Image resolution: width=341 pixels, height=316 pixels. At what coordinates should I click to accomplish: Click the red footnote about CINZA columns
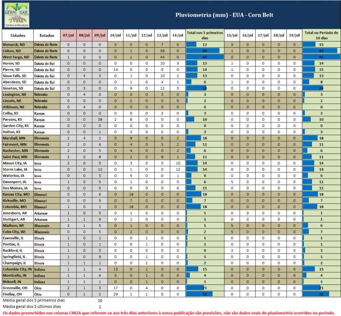tap(168, 313)
